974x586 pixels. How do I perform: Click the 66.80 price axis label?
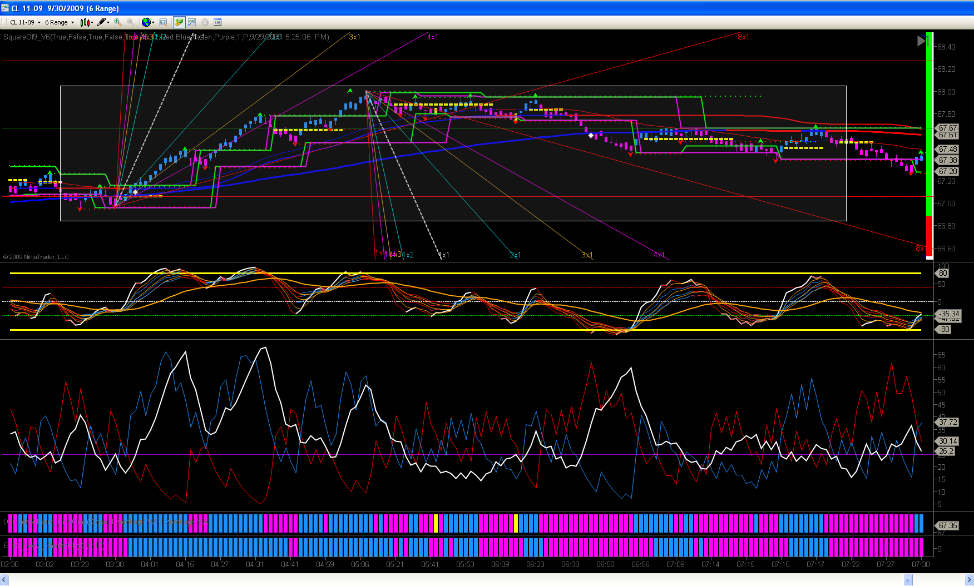(x=946, y=226)
